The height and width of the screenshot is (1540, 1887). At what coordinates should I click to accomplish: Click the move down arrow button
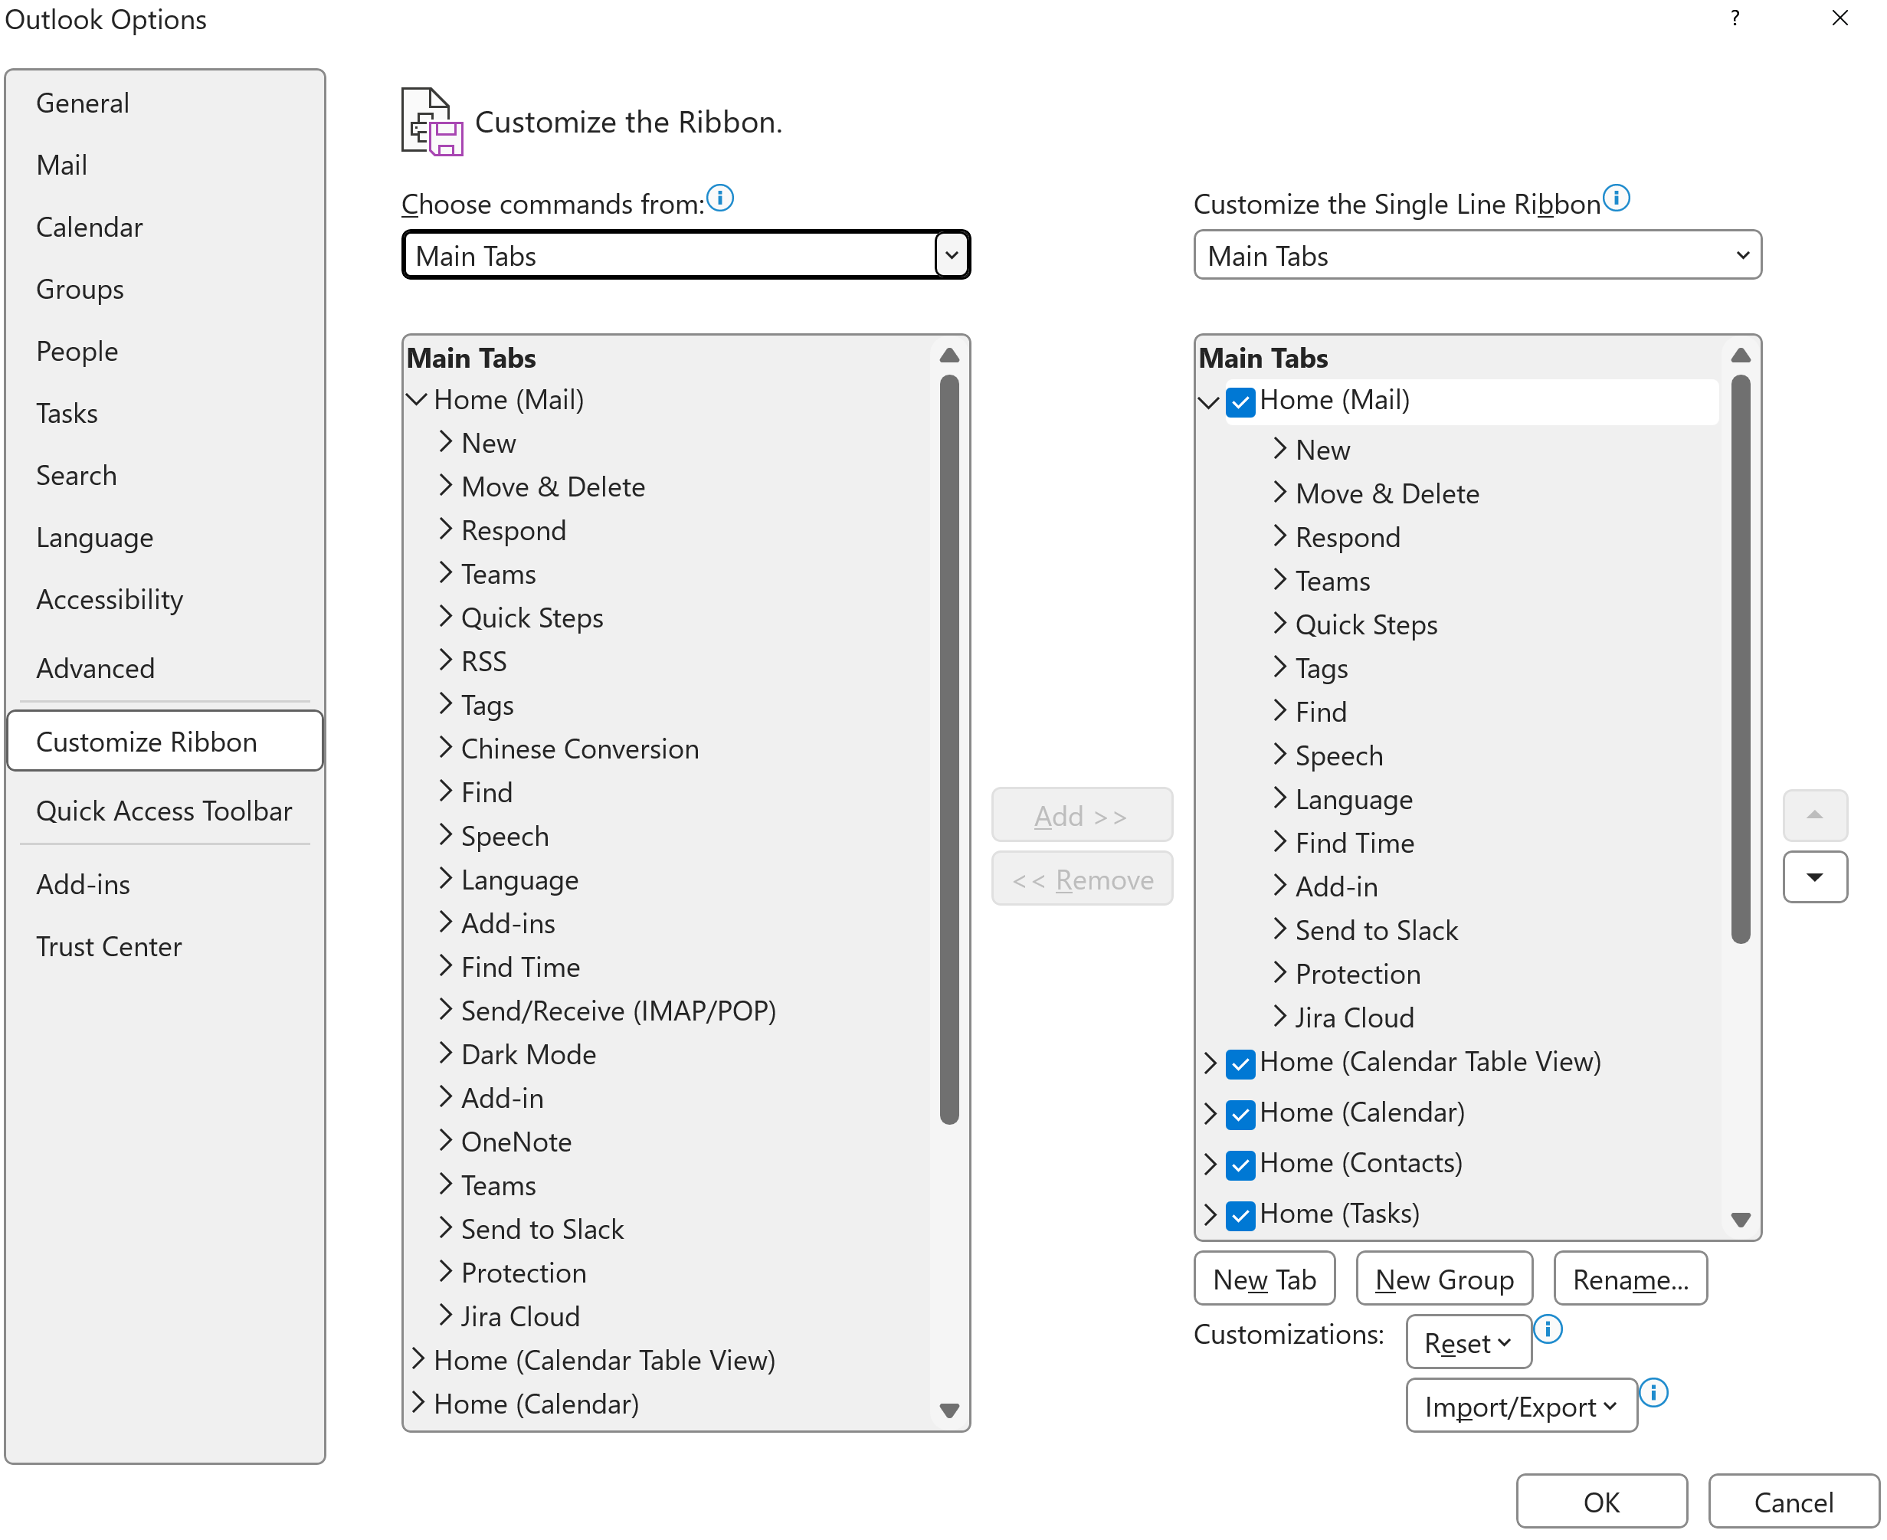pyautogui.click(x=1814, y=876)
